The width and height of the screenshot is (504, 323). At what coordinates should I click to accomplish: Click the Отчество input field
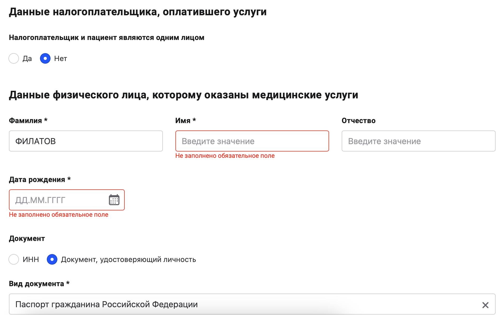(x=418, y=141)
